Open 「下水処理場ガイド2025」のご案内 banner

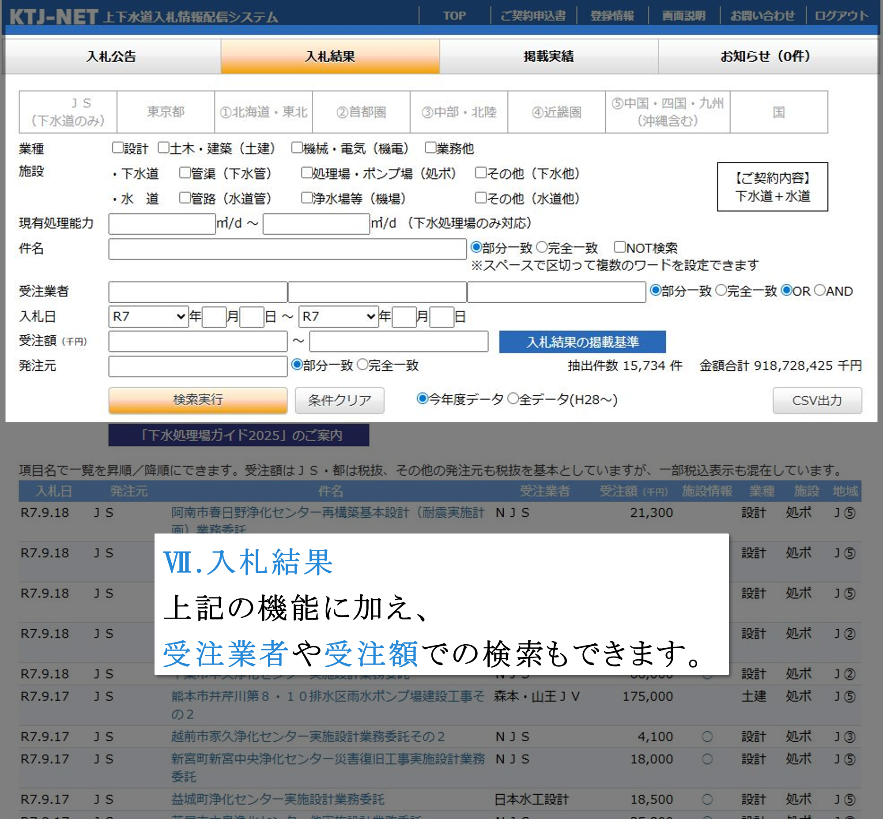(238, 435)
